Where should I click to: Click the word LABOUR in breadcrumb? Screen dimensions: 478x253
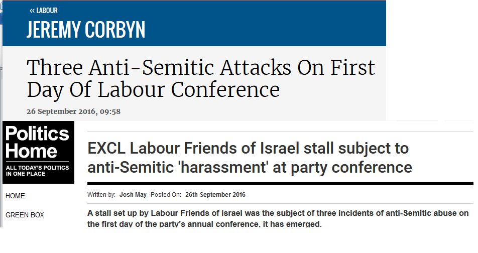coord(47,11)
